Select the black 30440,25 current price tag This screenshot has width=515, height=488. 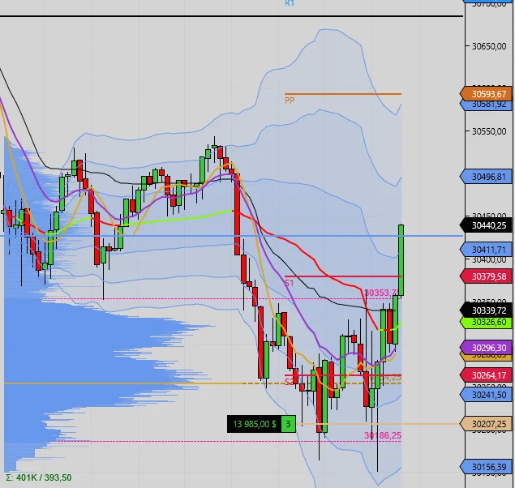[x=486, y=225]
